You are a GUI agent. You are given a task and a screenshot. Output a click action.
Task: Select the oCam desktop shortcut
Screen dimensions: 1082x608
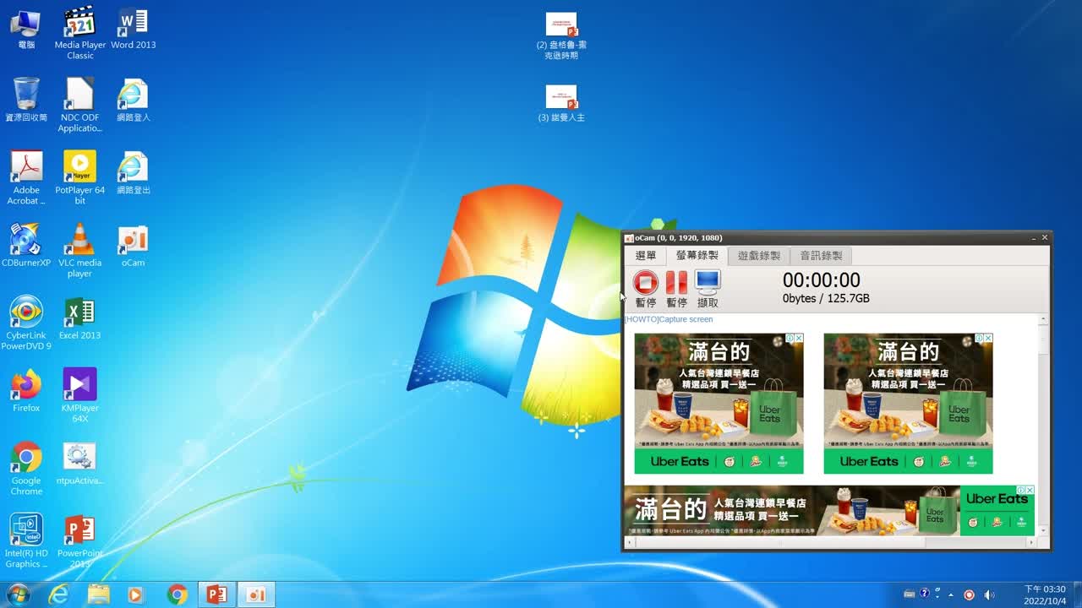(x=134, y=246)
